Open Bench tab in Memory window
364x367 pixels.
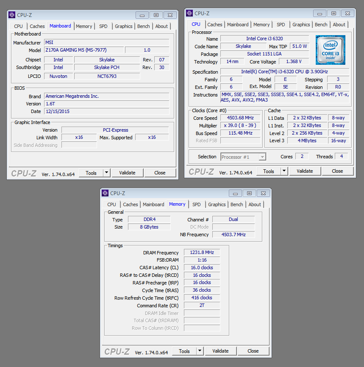236,204
